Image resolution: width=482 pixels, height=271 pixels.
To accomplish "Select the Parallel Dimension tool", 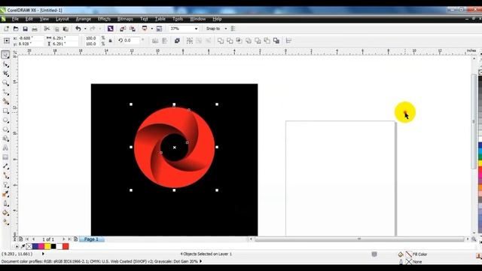I will tap(5, 166).
